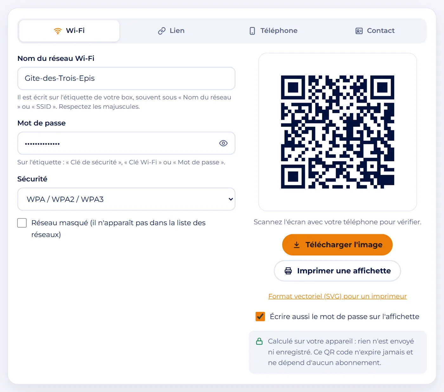Viewport: 444px width, 392px height.
Task: Click the text 'Scannez l'écran avec votre téléphone pour vérifier.'
Action: click(x=337, y=222)
